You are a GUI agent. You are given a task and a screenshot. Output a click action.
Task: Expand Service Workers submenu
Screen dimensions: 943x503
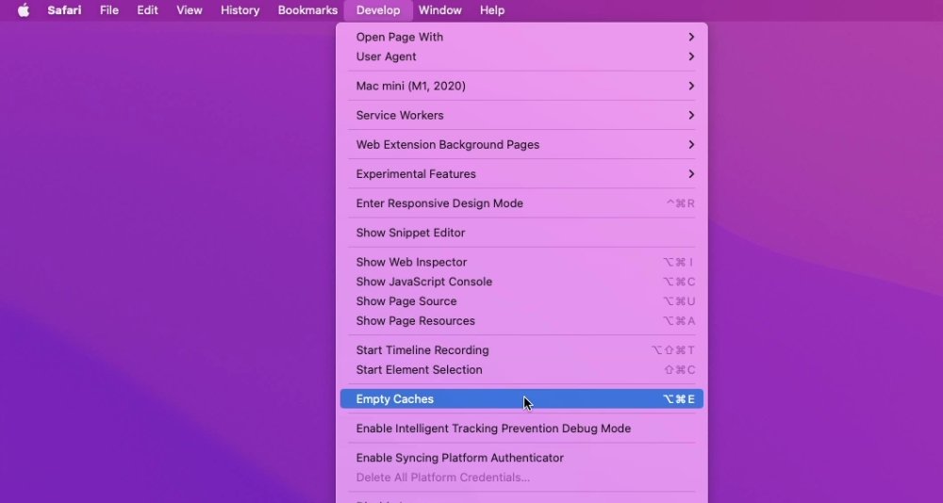click(x=521, y=115)
